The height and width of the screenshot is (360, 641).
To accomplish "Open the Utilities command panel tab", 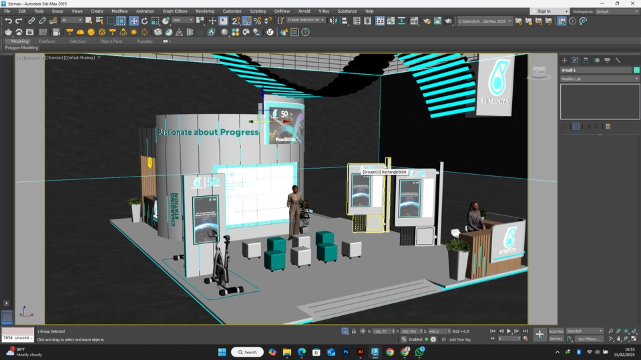I will coord(618,60).
